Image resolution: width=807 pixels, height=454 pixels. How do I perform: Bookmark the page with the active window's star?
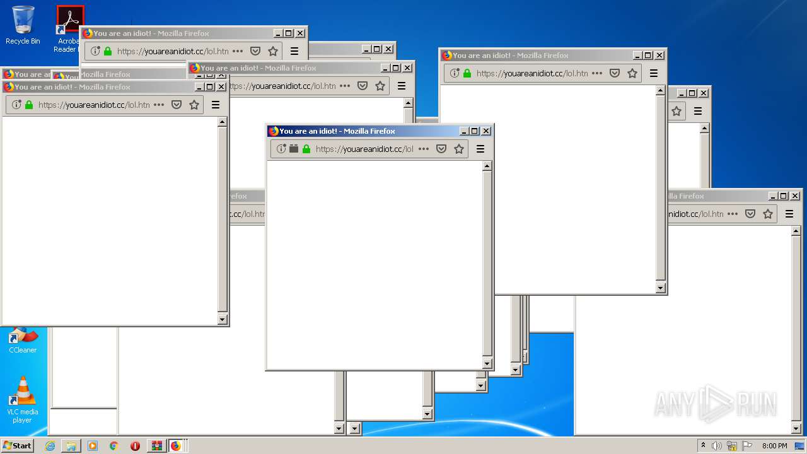459,149
